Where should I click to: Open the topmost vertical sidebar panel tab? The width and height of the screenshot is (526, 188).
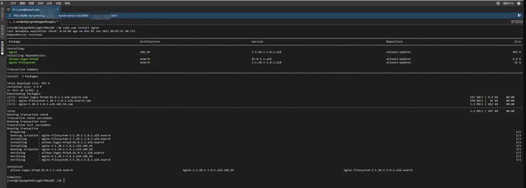2,15
